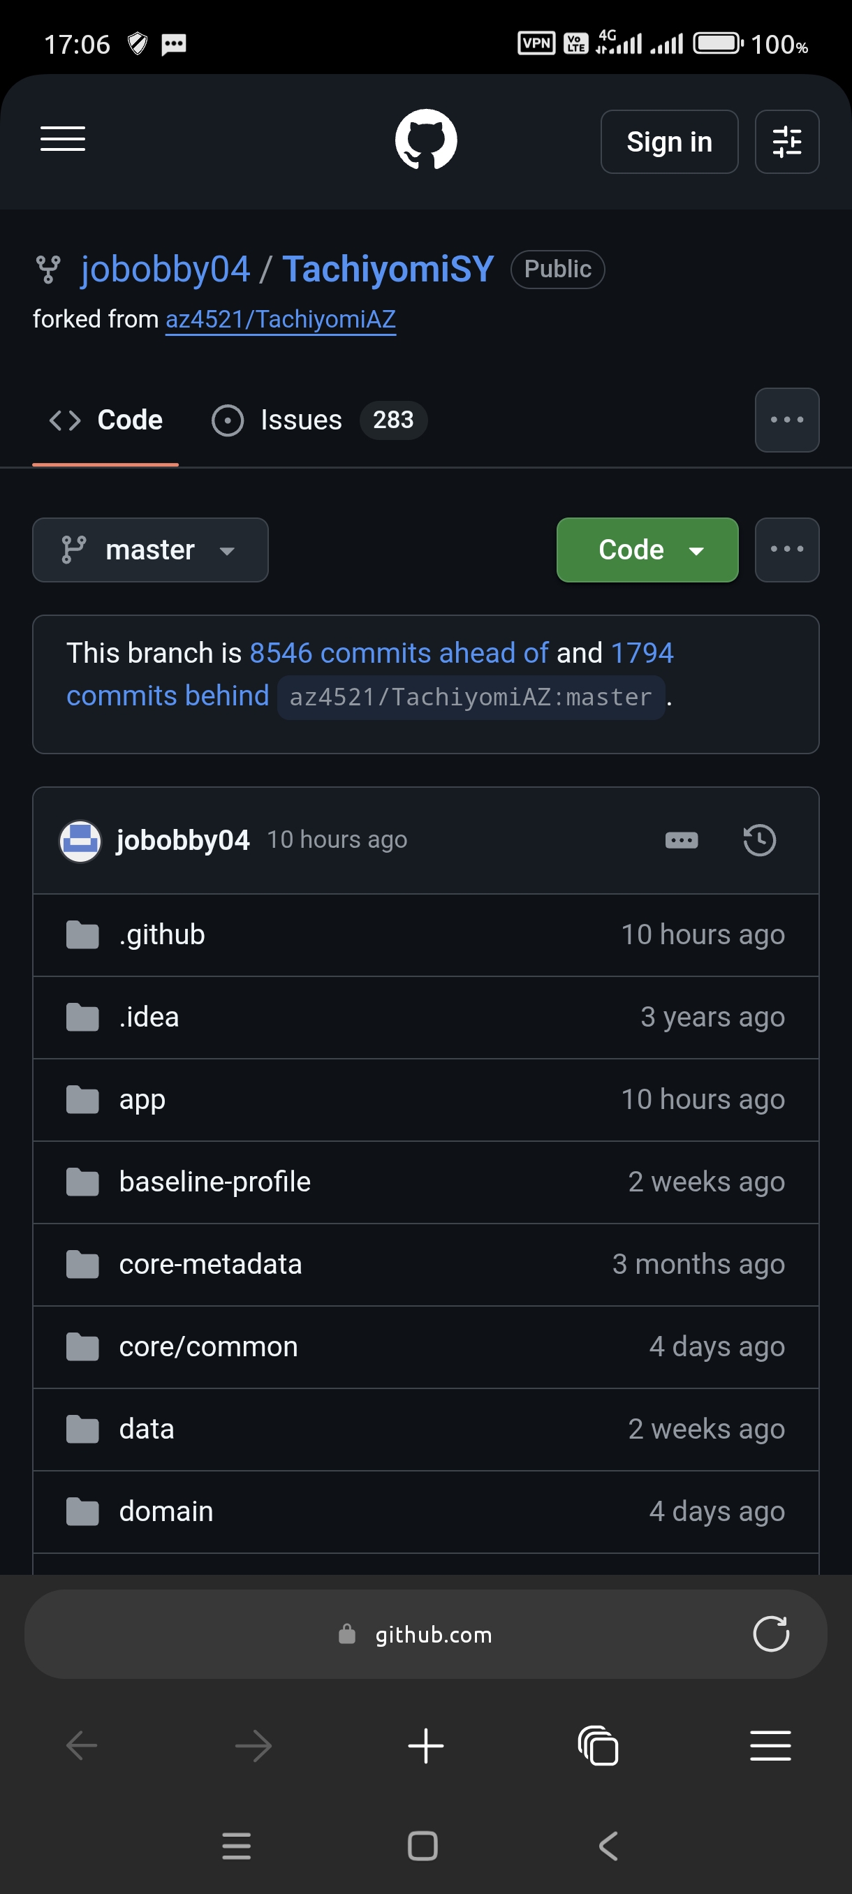This screenshot has height=1894, width=852.
Task: Click the Sign in button
Action: tap(669, 142)
